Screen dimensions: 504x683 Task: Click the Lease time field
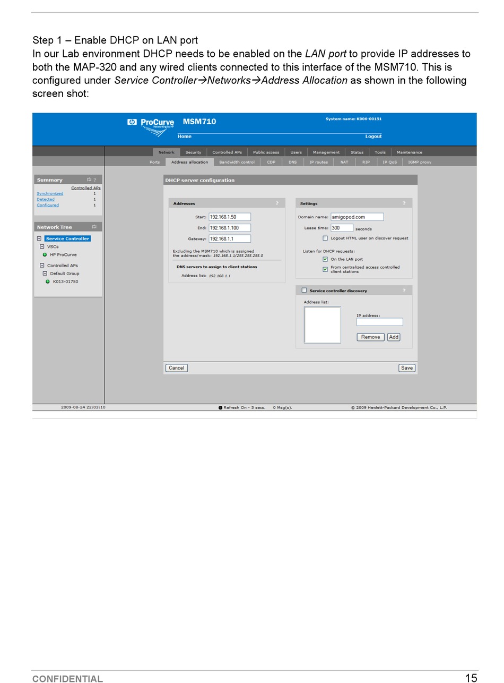pos(342,228)
